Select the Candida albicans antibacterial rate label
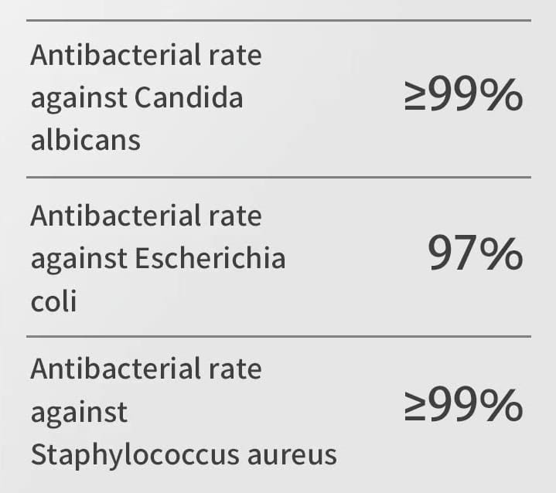Viewport: 556px width, 493px height. [146, 98]
